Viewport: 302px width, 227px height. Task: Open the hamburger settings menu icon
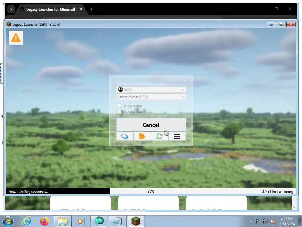tap(177, 136)
